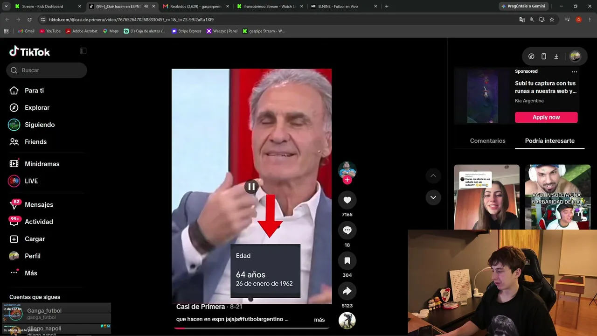Switch to ELNINE - Futbol en Vivo tab
Screen dimensions: 597x336
click(x=344, y=7)
